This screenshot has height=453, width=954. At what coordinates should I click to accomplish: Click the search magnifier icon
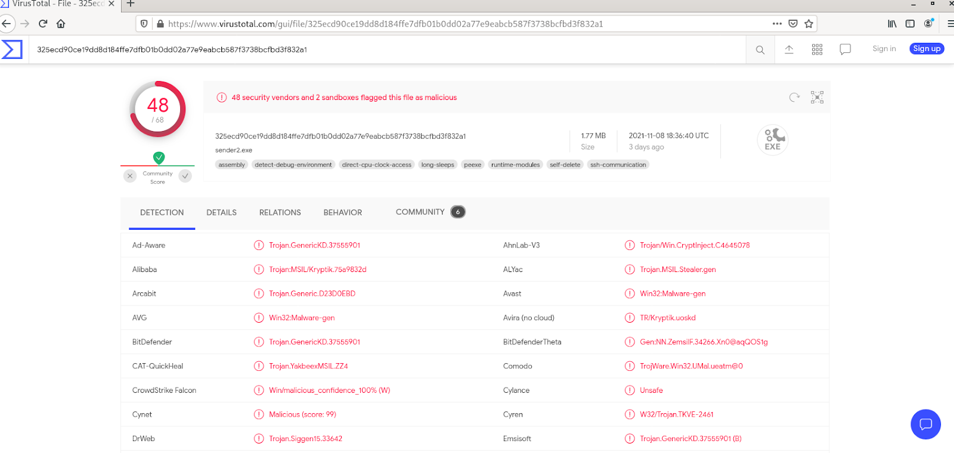[760, 50]
